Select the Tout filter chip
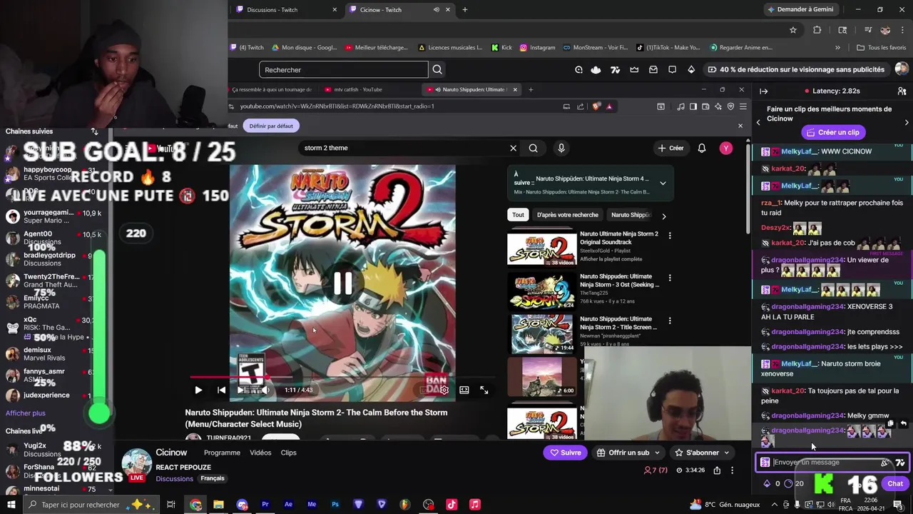Screen dimensions: 913x514 pos(518,215)
